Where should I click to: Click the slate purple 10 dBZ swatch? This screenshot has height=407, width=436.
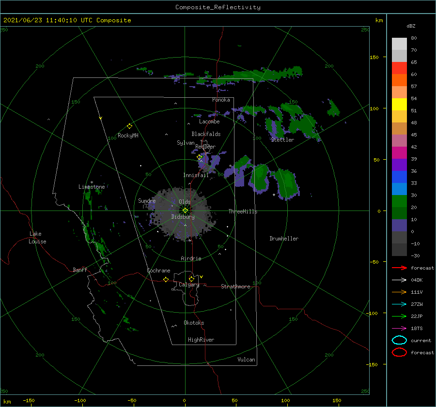[x=399, y=226]
